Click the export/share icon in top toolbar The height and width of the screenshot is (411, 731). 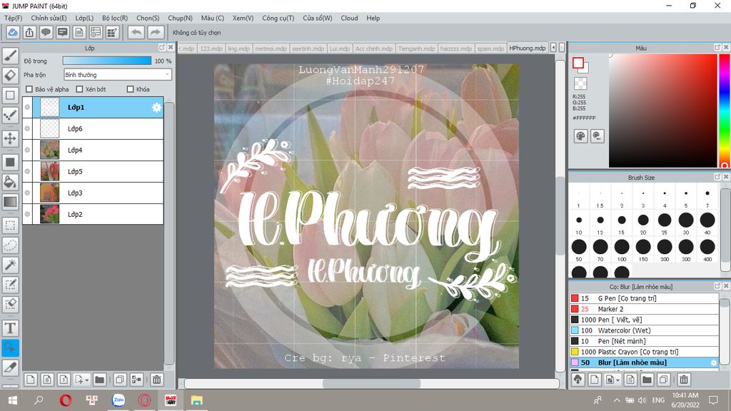(x=29, y=33)
